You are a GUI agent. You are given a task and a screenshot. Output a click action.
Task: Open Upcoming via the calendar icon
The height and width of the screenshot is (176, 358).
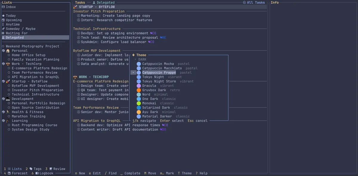(x=3, y=20)
